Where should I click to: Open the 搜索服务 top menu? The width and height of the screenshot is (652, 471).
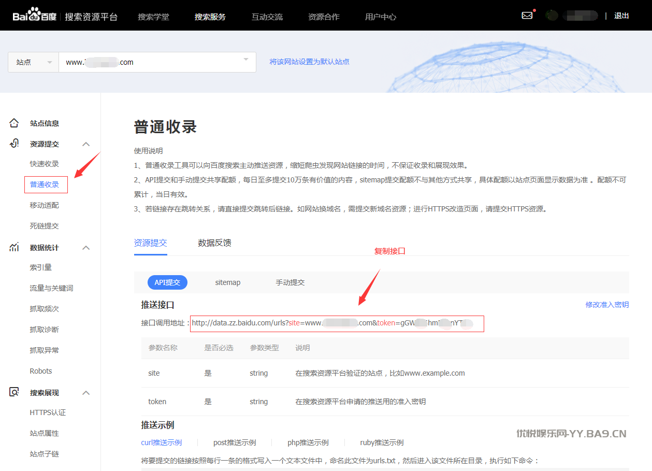[x=210, y=17]
